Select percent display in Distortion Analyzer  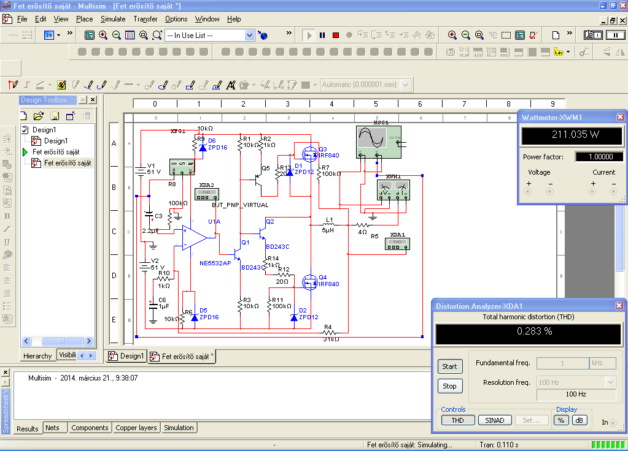click(560, 420)
